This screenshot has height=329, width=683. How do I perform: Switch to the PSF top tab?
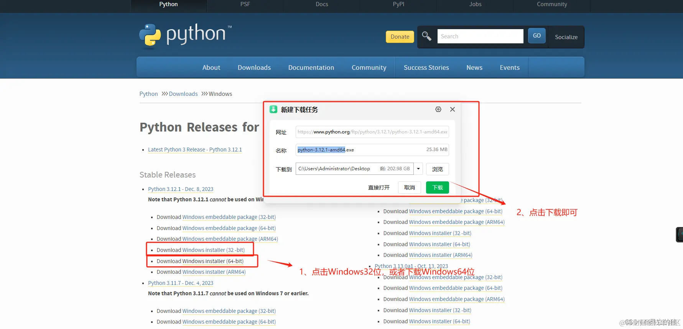(245, 5)
